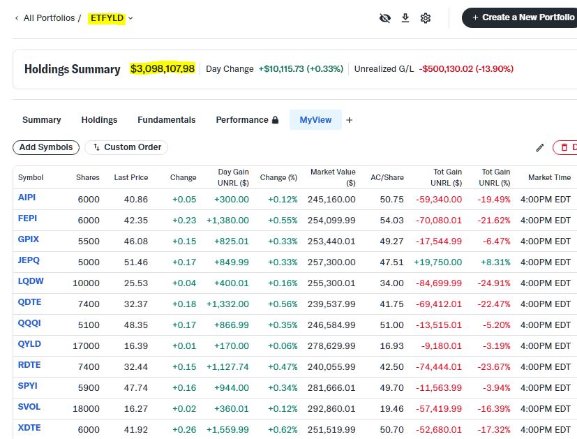Open the QYLD symbol link
Screen dimensions: 577x439
pos(29,344)
